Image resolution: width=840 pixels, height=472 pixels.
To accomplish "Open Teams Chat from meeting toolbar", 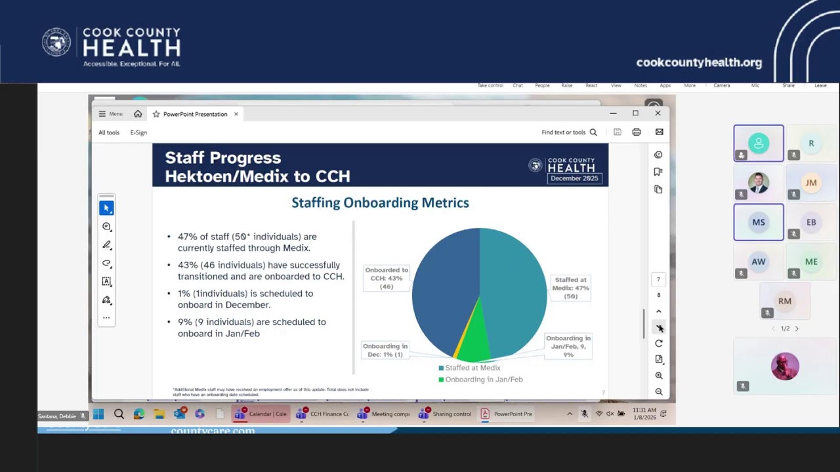I will (518, 85).
